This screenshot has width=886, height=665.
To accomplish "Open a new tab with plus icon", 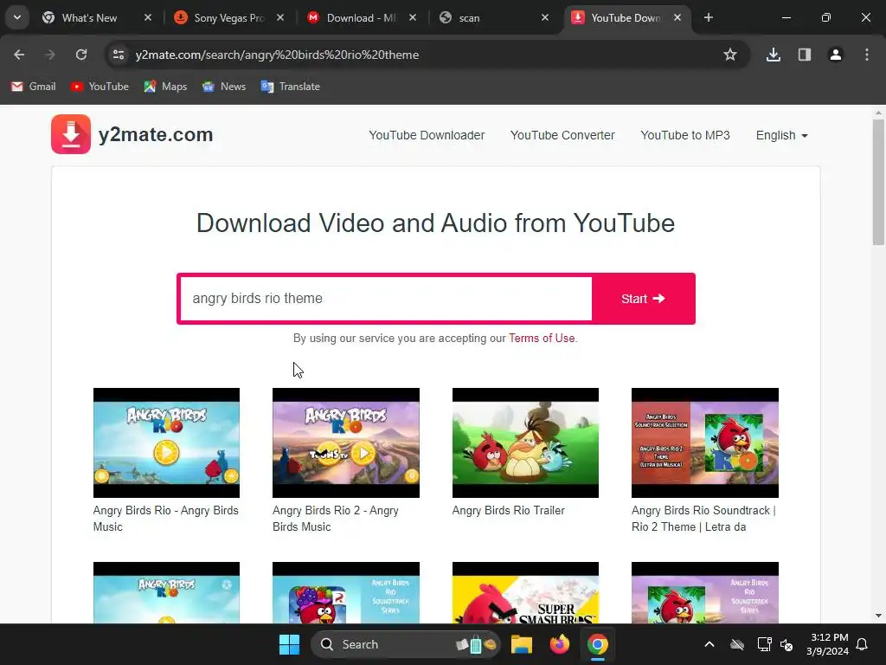I will (708, 17).
